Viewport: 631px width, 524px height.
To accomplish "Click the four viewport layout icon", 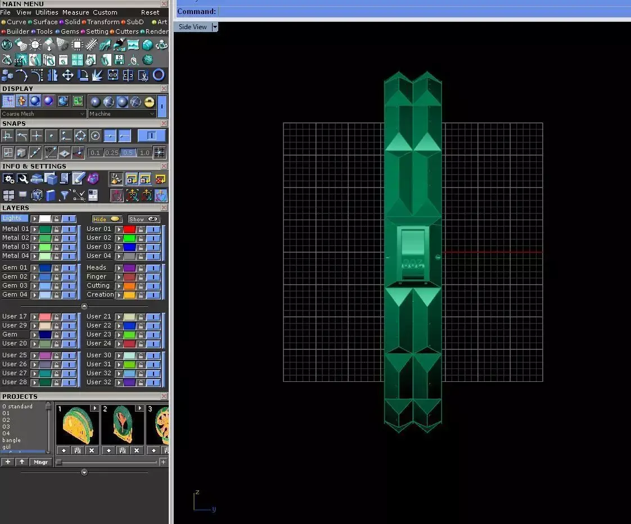I will click(8, 195).
